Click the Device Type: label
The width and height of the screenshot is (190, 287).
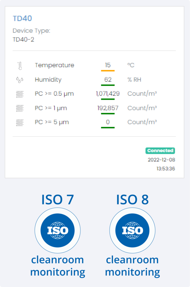point(31,31)
